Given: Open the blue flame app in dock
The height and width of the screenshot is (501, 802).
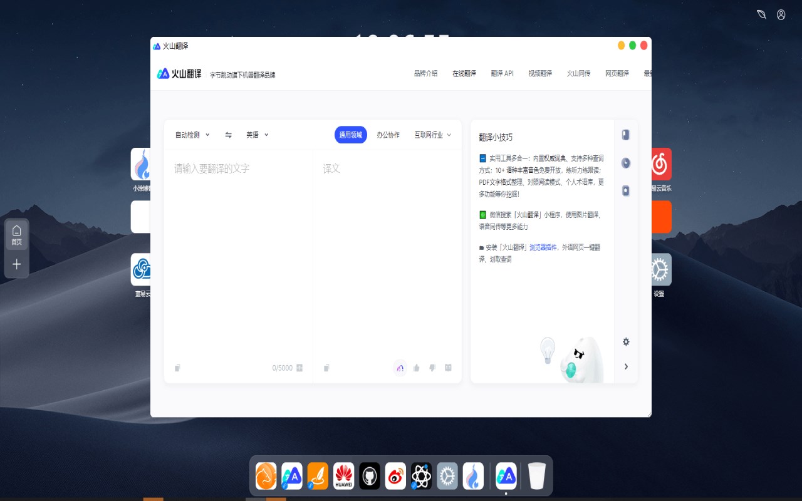Looking at the screenshot, I should coord(473,476).
